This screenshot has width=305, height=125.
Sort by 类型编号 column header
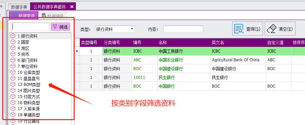coord(91,42)
